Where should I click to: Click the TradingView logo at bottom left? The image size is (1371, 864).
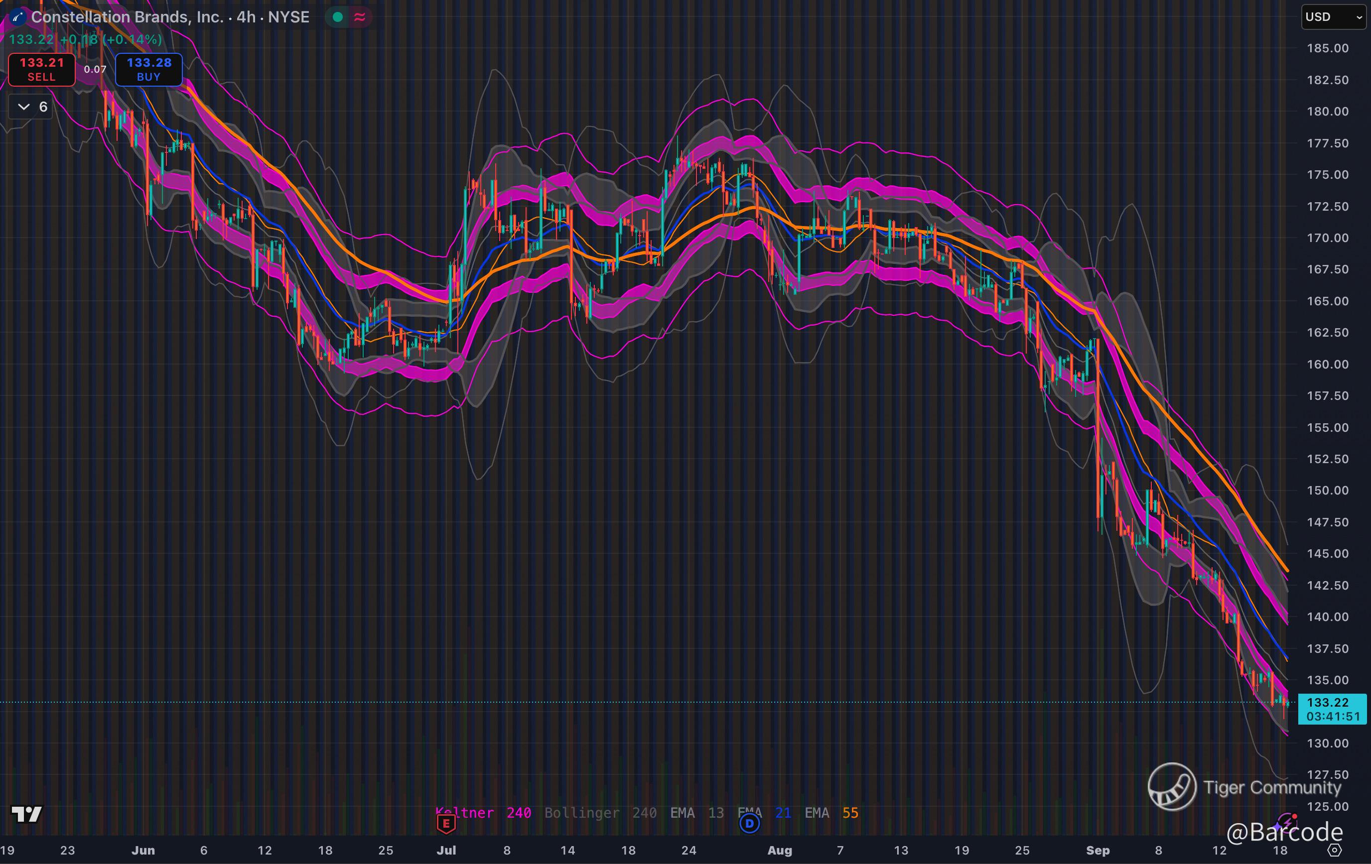pos(27,815)
